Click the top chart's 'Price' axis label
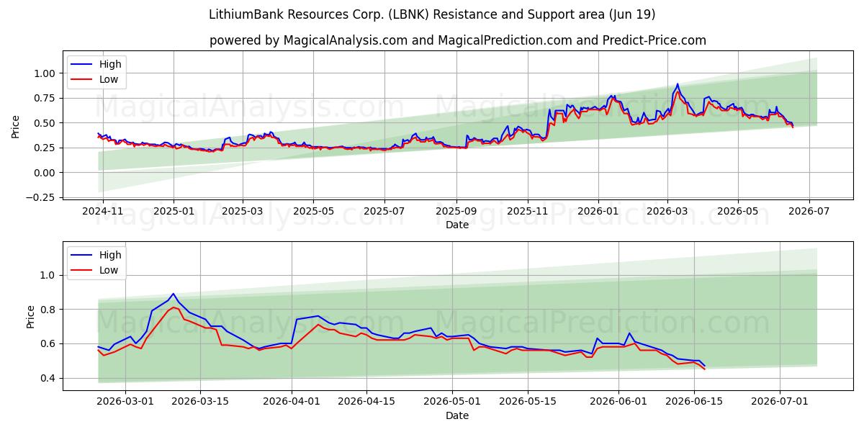Screen dimensions: 864x432 16,126
